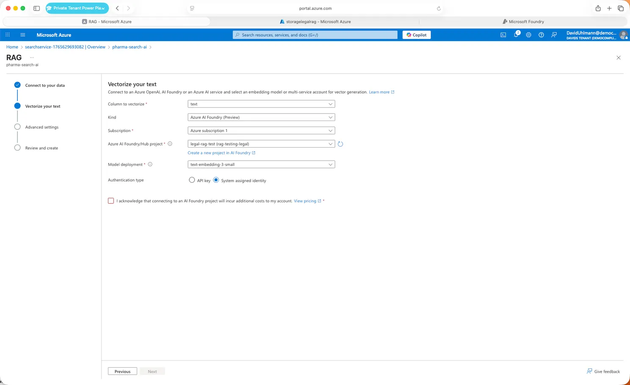Open the portal settings gear
The image size is (630, 385).
click(x=528, y=35)
